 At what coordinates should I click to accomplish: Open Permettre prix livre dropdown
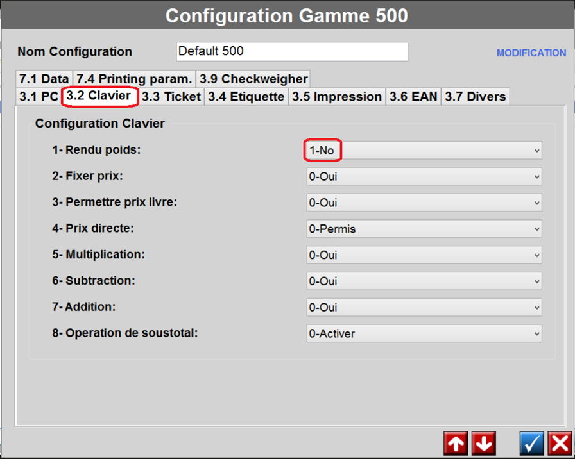[424, 203]
